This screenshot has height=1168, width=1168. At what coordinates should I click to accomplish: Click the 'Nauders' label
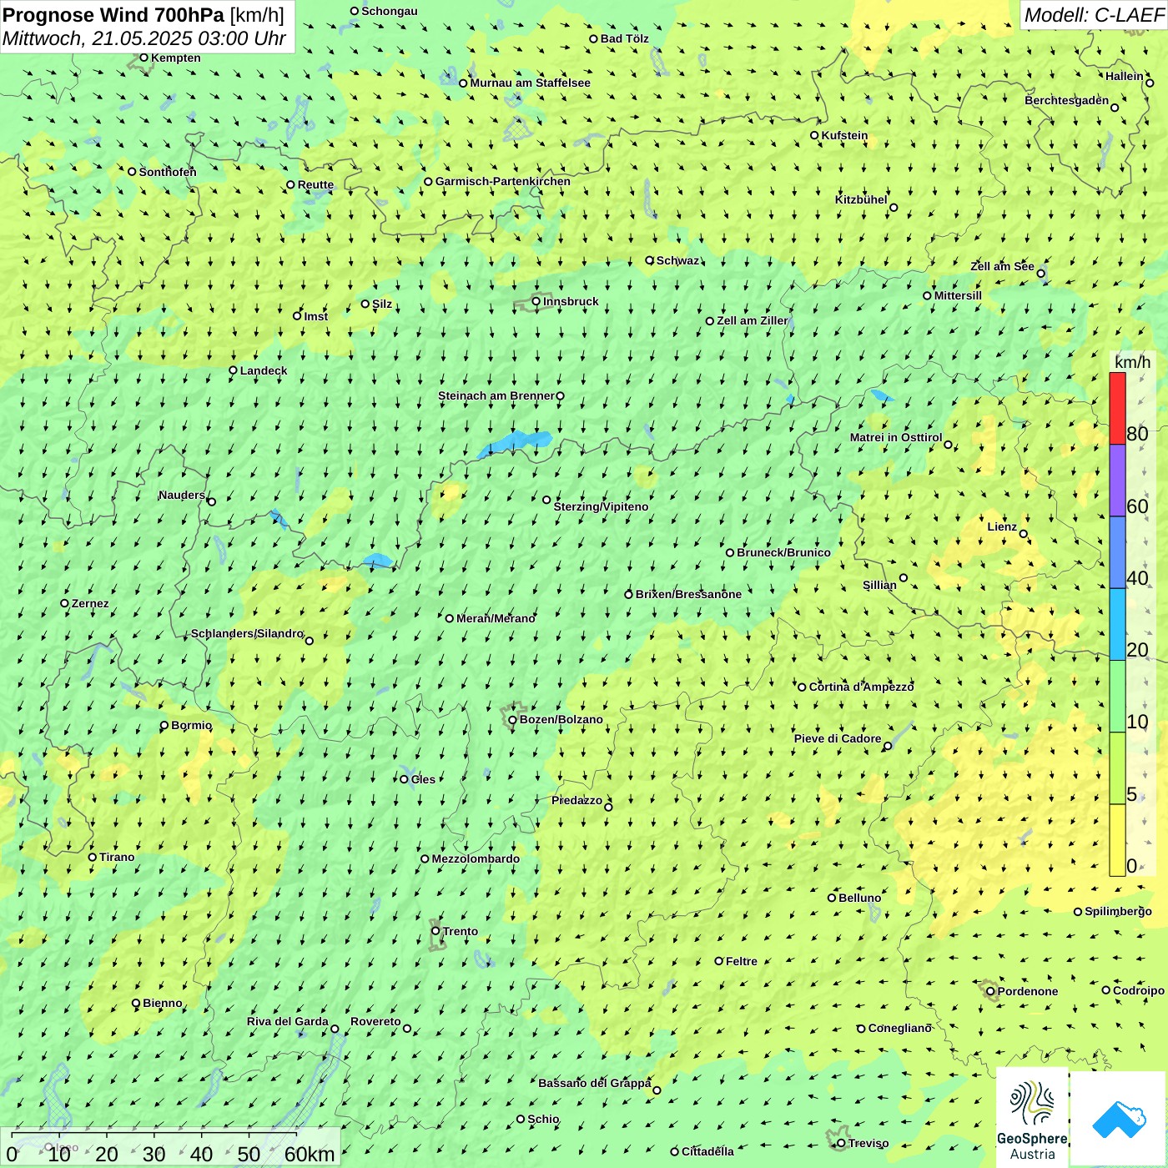(x=182, y=495)
